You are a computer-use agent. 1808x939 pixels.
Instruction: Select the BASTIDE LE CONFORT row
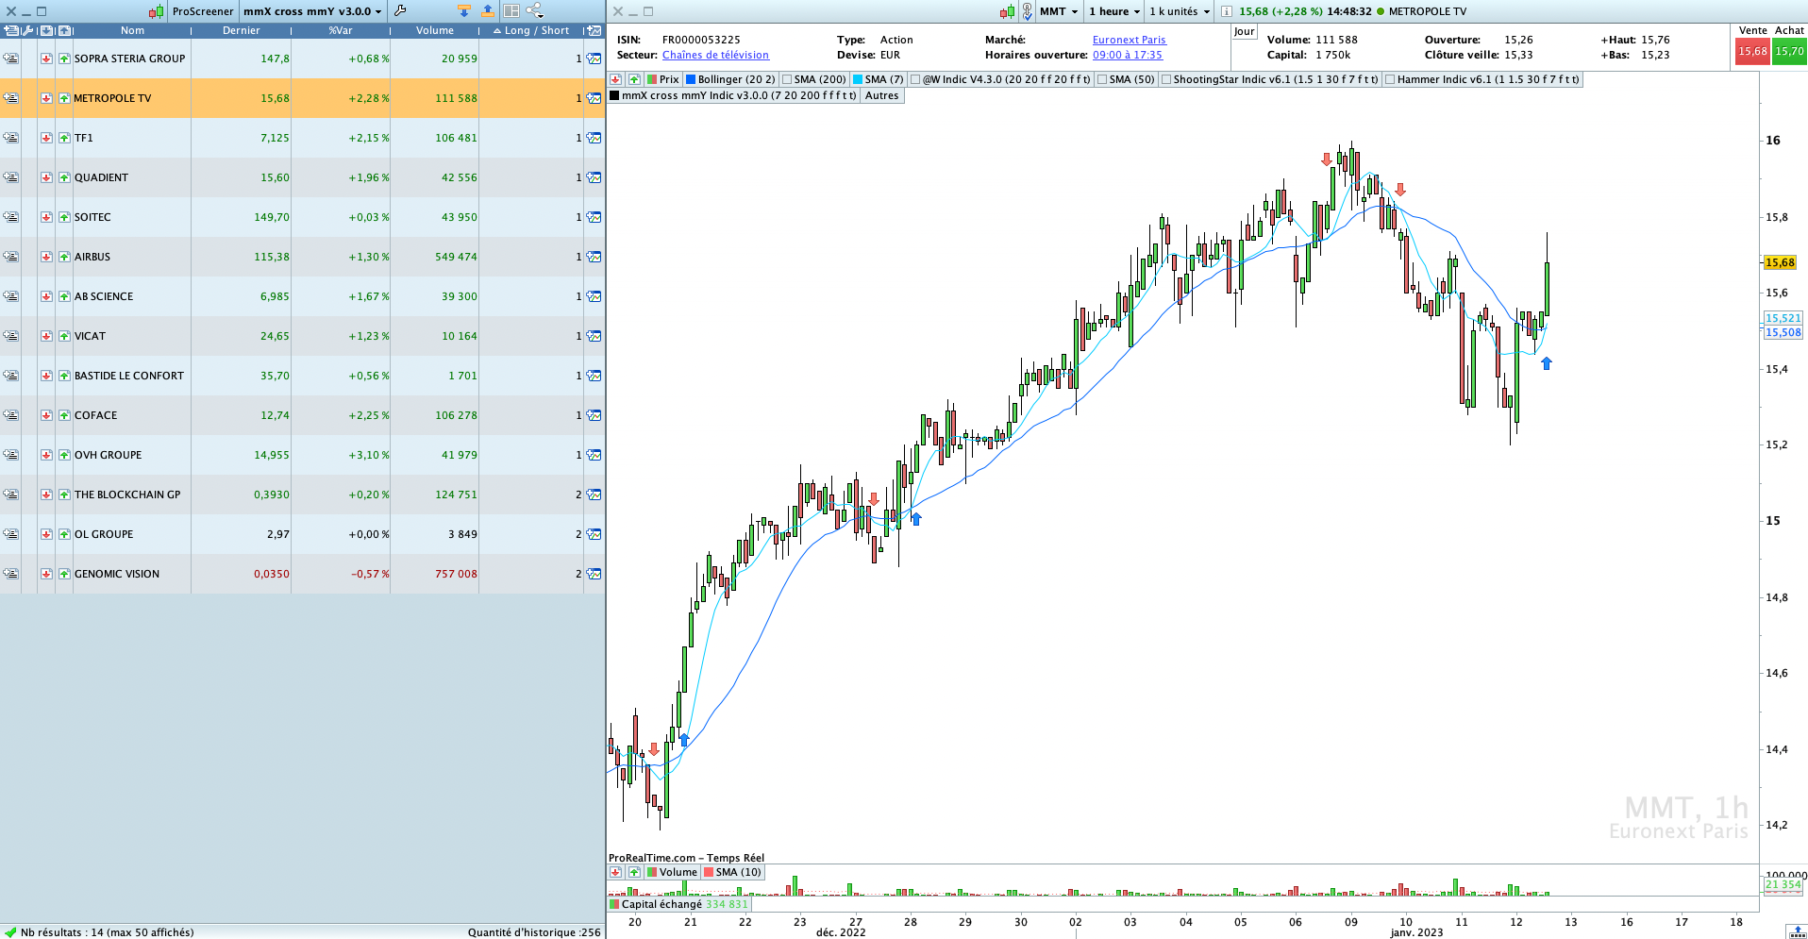tap(302, 376)
